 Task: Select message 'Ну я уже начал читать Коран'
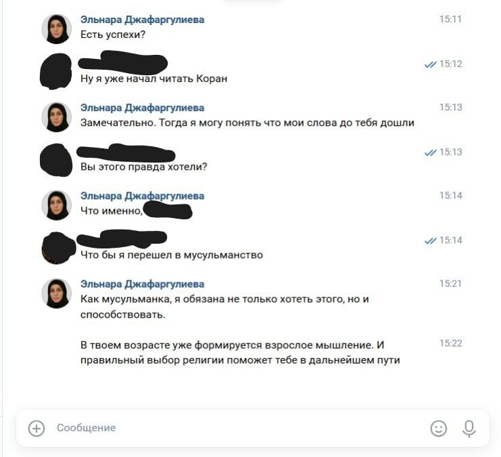pyautogui.click(x=153, y=79)
